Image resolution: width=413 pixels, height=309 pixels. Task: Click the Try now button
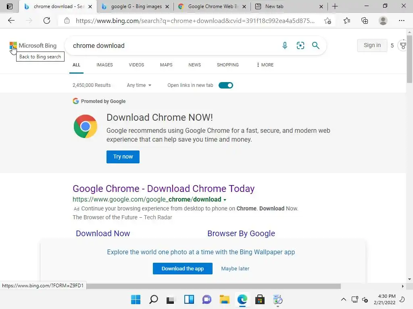point(123,157)
